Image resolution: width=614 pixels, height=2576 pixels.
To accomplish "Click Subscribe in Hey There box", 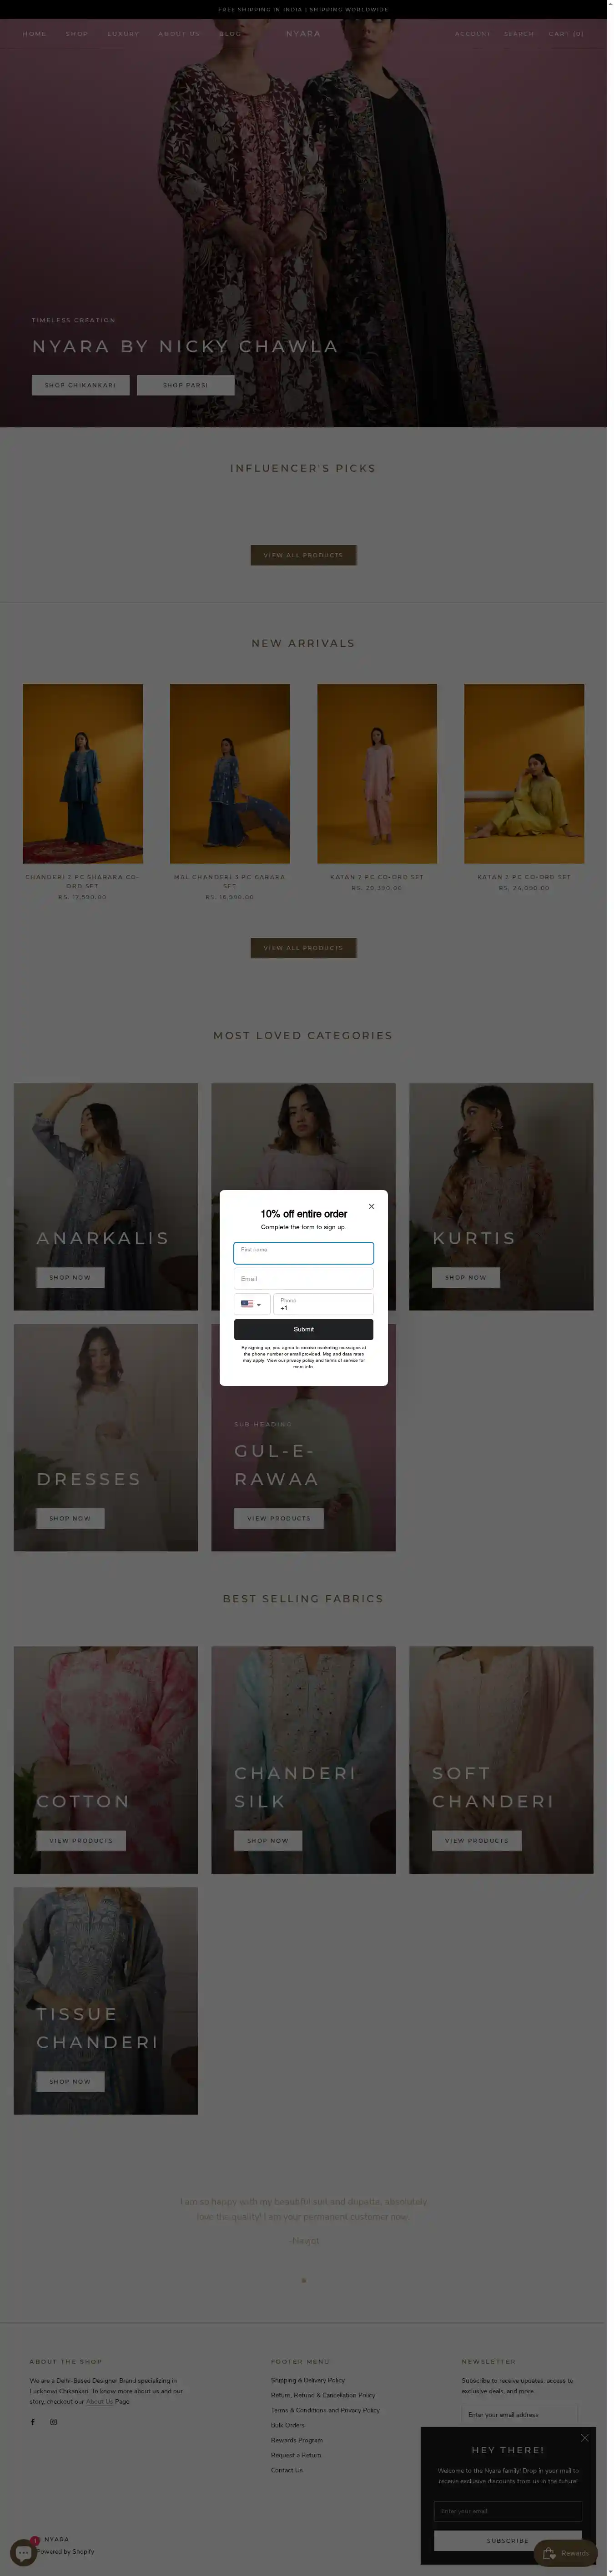I will click(507, 2540).
